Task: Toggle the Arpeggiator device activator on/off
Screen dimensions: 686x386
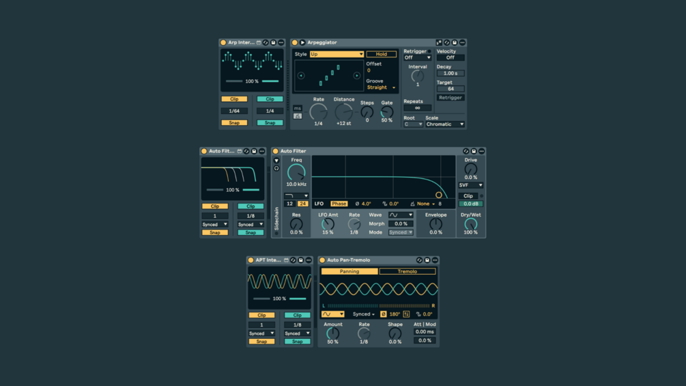Action: coord(295,42)
